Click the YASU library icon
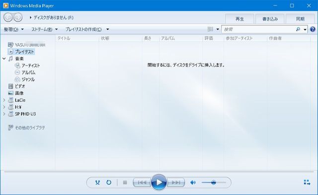Viewport: 318px width, 195px height. point(10,45)
